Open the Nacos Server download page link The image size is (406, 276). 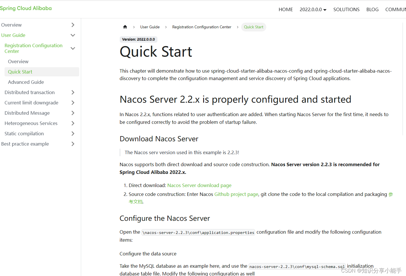point(199,185)
